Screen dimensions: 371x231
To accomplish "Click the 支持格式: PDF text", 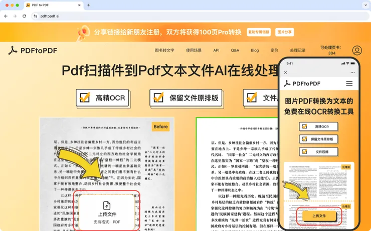I will pyautogui.click(x=107, y=222).
